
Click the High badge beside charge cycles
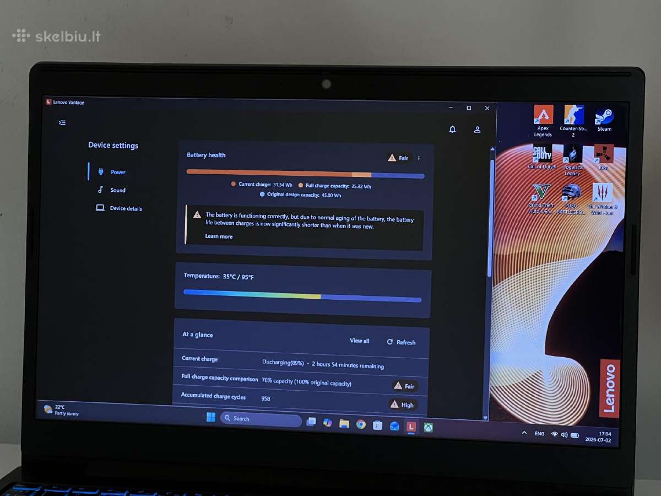(402, 405)
